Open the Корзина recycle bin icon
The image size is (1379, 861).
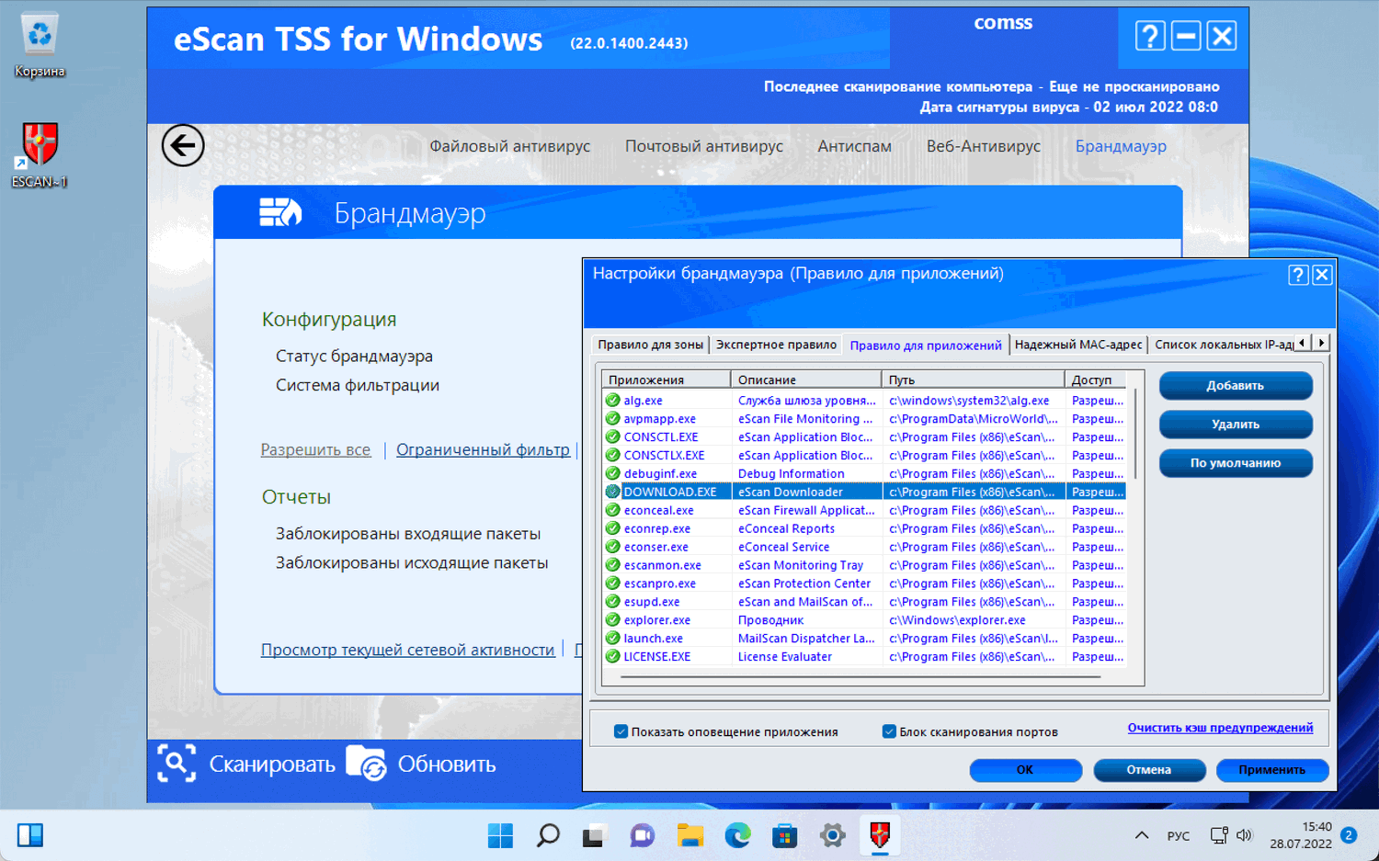click(x=40, y=45)
